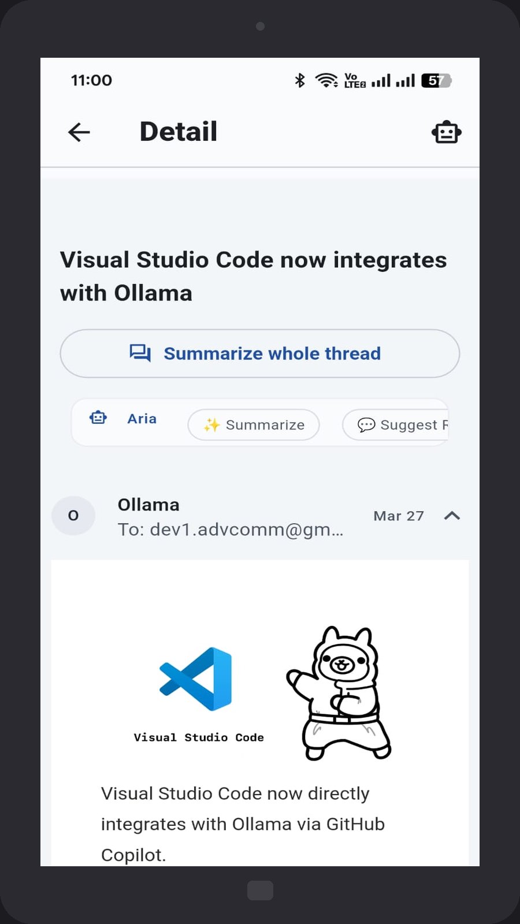Tap the Aria label
520x924 pixels.
[142, 418]
